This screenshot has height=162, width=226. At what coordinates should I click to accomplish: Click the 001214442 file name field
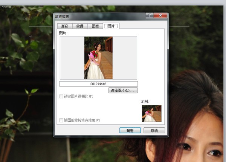tap(98, 84)
